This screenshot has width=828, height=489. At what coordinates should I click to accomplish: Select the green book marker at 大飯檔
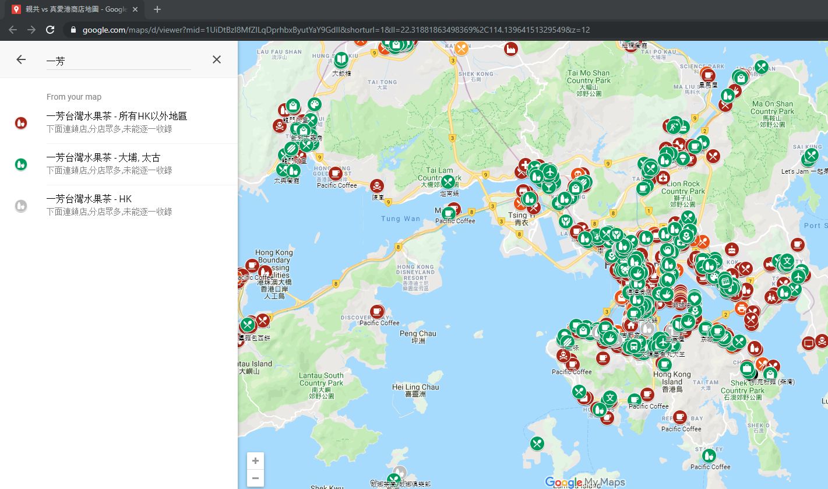coord(341,59)
